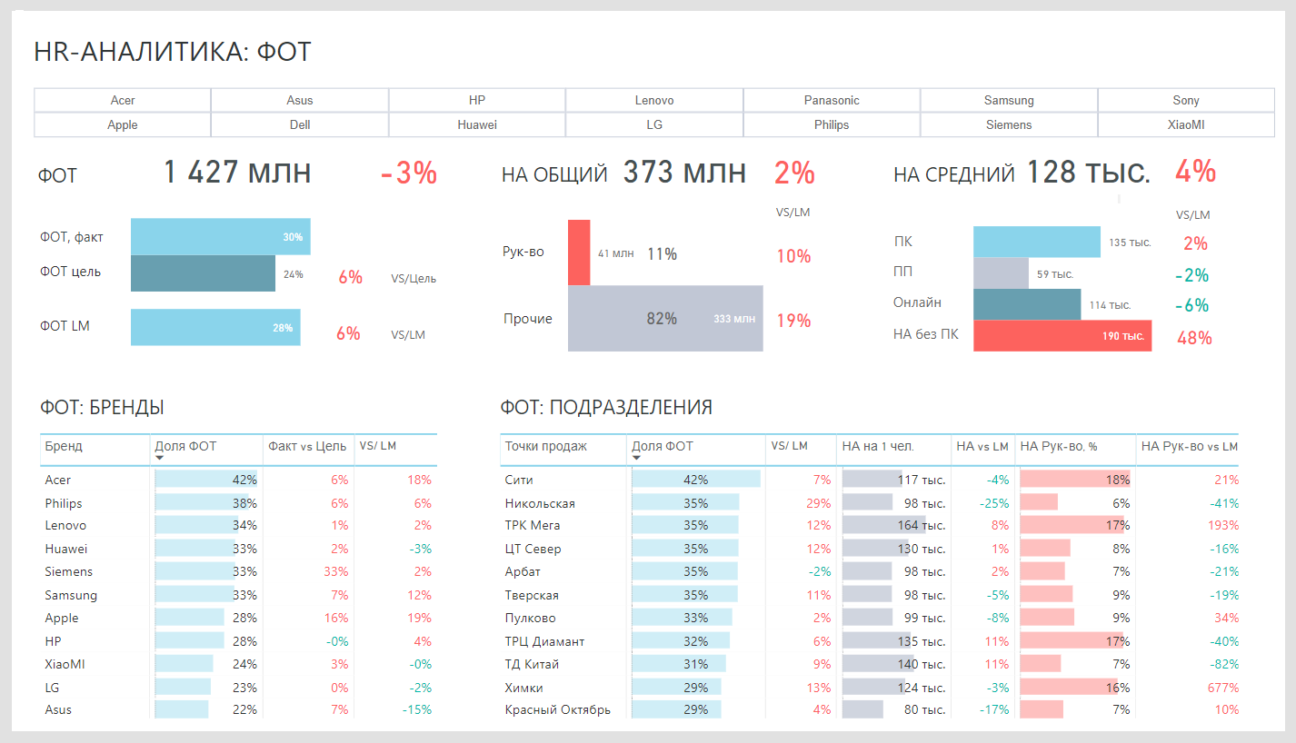
Task: Pick the Sony brand filter
Action: point(1186,101)
